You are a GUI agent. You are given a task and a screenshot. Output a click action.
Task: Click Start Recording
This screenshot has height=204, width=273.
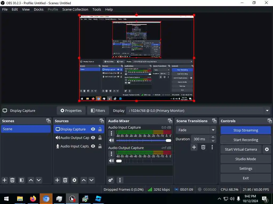246,140
